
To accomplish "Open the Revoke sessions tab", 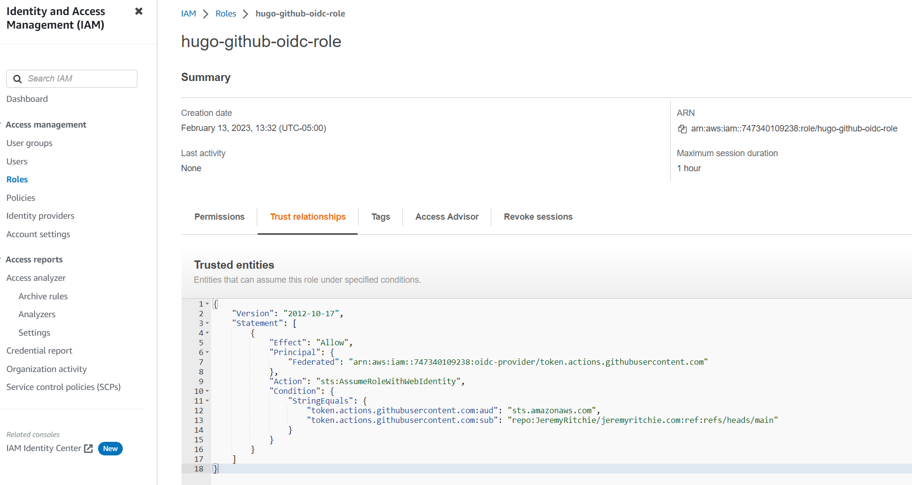I will click(538, 217).
